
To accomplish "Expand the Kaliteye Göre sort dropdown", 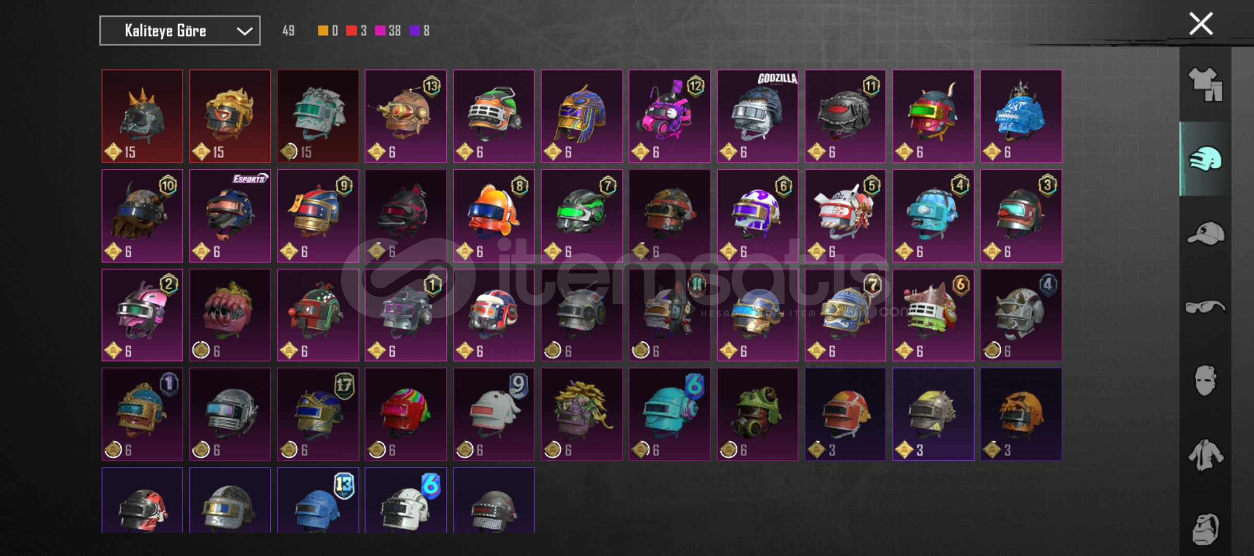I will [180, 30].
